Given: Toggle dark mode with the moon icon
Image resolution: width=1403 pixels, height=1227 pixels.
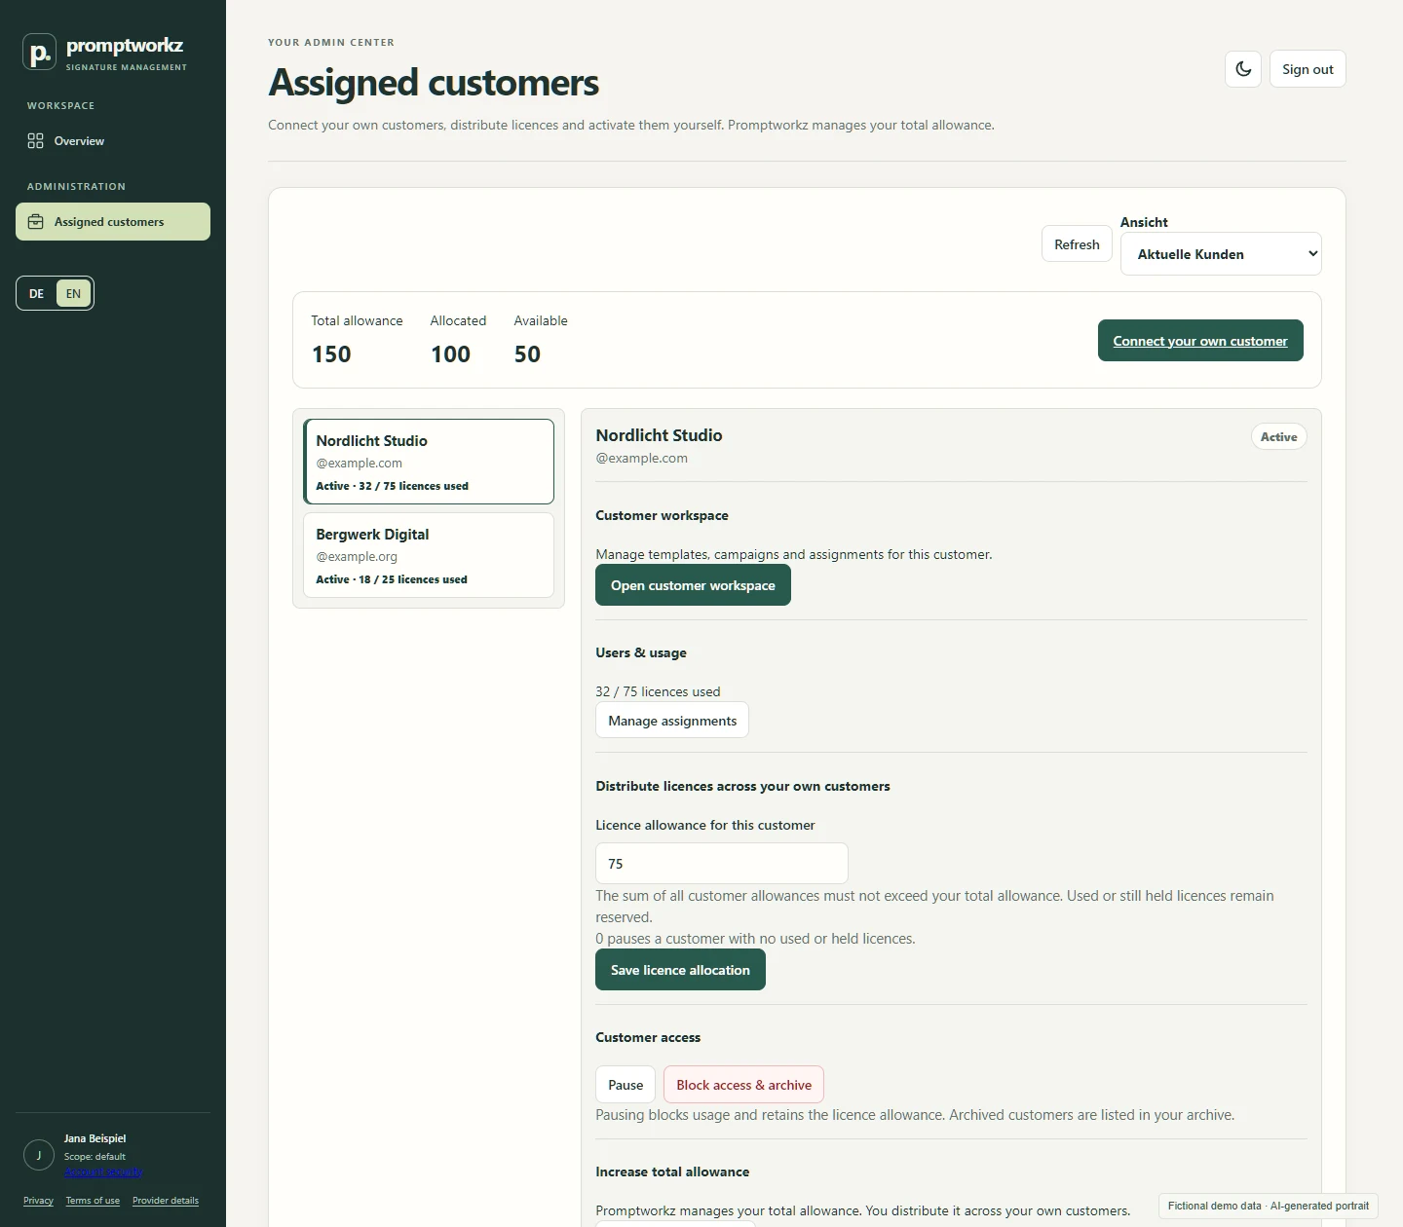Looking at the screenshot, I should coord(1243,69).
